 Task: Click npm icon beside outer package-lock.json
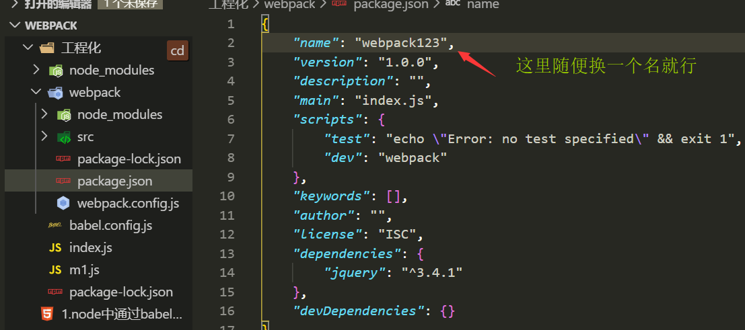pos(55,292)
